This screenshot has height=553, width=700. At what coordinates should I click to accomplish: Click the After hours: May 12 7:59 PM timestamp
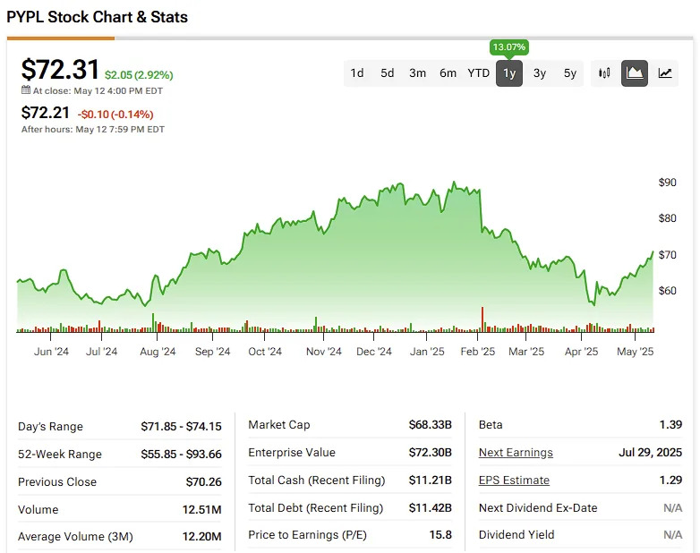click(x=93, y=130)
